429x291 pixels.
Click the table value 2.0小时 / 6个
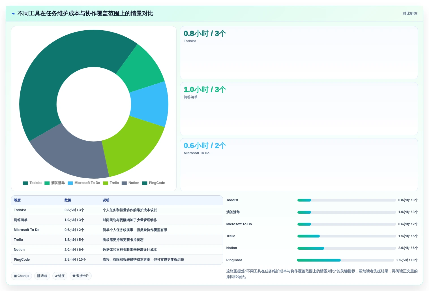click(74, 250)
